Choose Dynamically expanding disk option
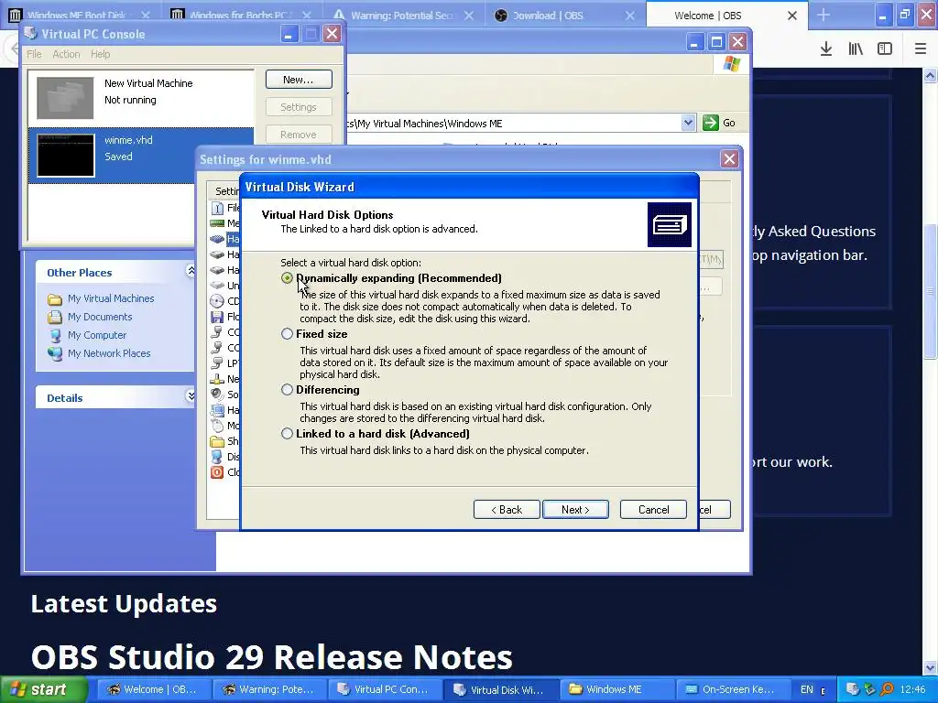 tap(287, 278)
